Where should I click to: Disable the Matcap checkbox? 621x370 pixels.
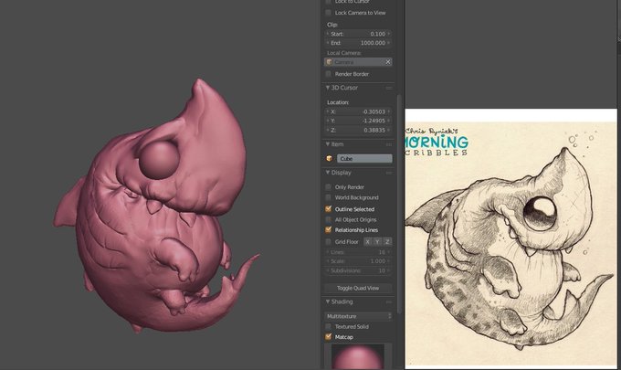tap(328, 337)
